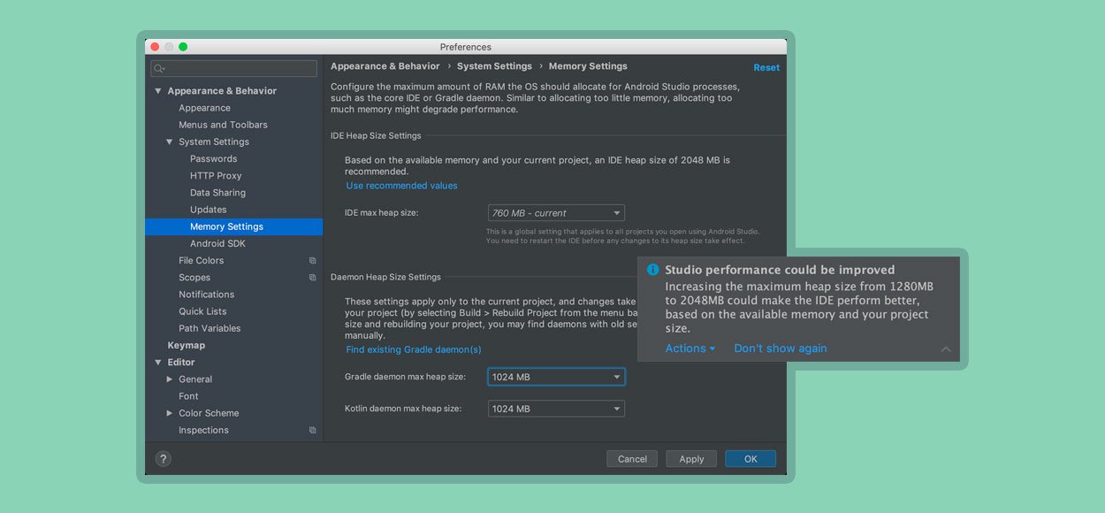This screenshot has height=513, width=1105.
Task: Select Menus and Toolbars in the tree
Action: point(223,125)
